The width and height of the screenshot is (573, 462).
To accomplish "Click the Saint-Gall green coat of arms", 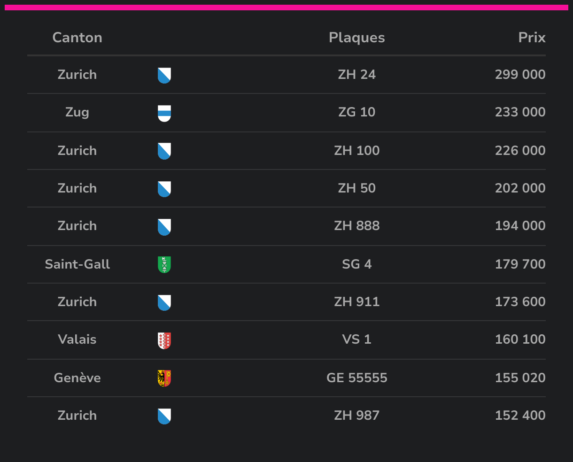I will pos(164,265).
